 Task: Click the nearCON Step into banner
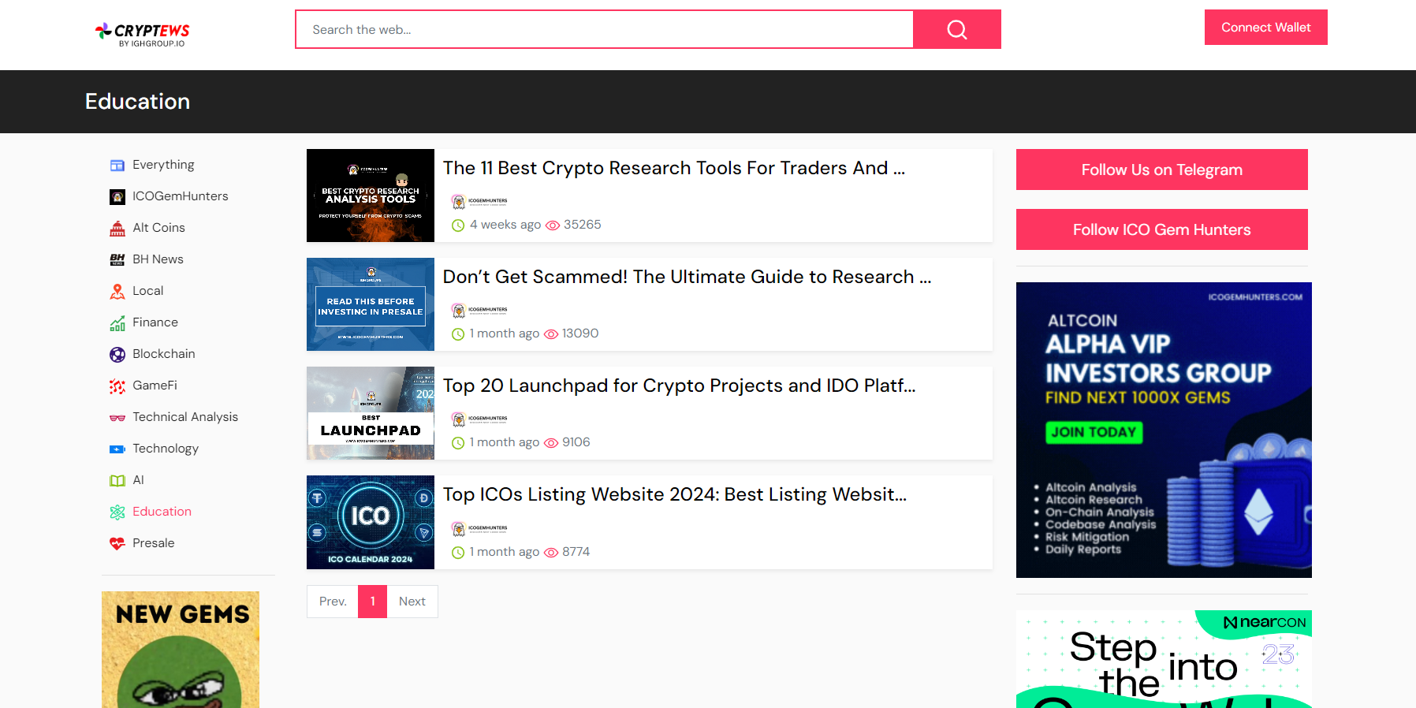click(x=1164, y=659)
